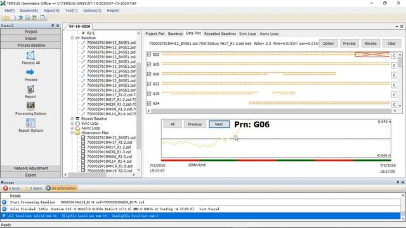
Task: Click the Observation Files folder icon
Action: tap(77, 133)
